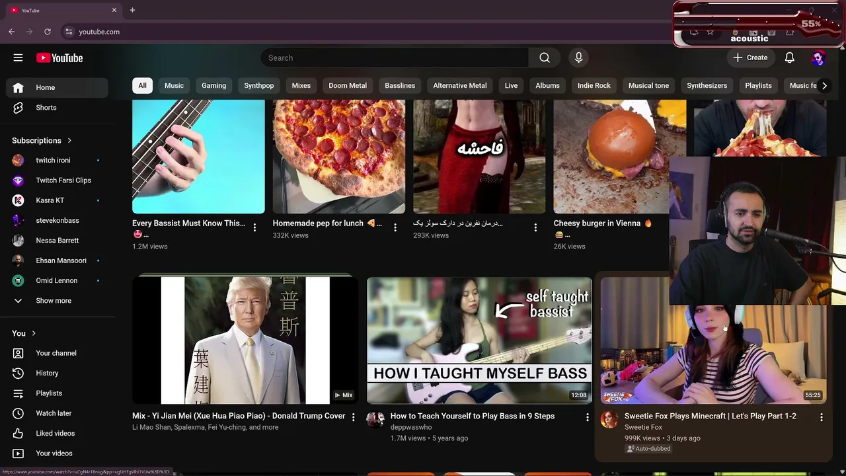Select the Synthesizers filter chip
846x476 pixels.
(707, 85)
